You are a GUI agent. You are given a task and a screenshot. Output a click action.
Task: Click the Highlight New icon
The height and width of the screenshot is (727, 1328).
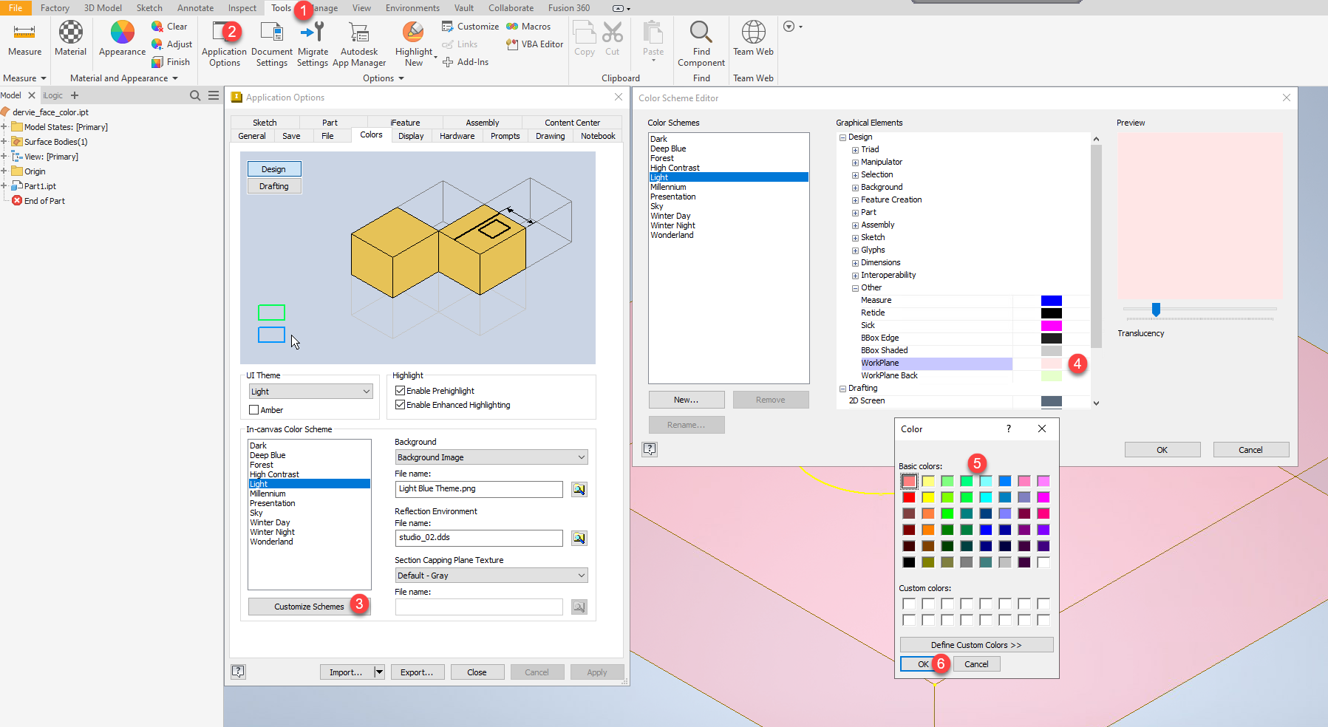click(x=413, y=32)
